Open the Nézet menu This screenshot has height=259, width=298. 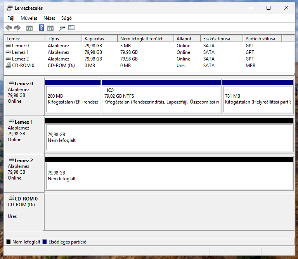point(49,18)
